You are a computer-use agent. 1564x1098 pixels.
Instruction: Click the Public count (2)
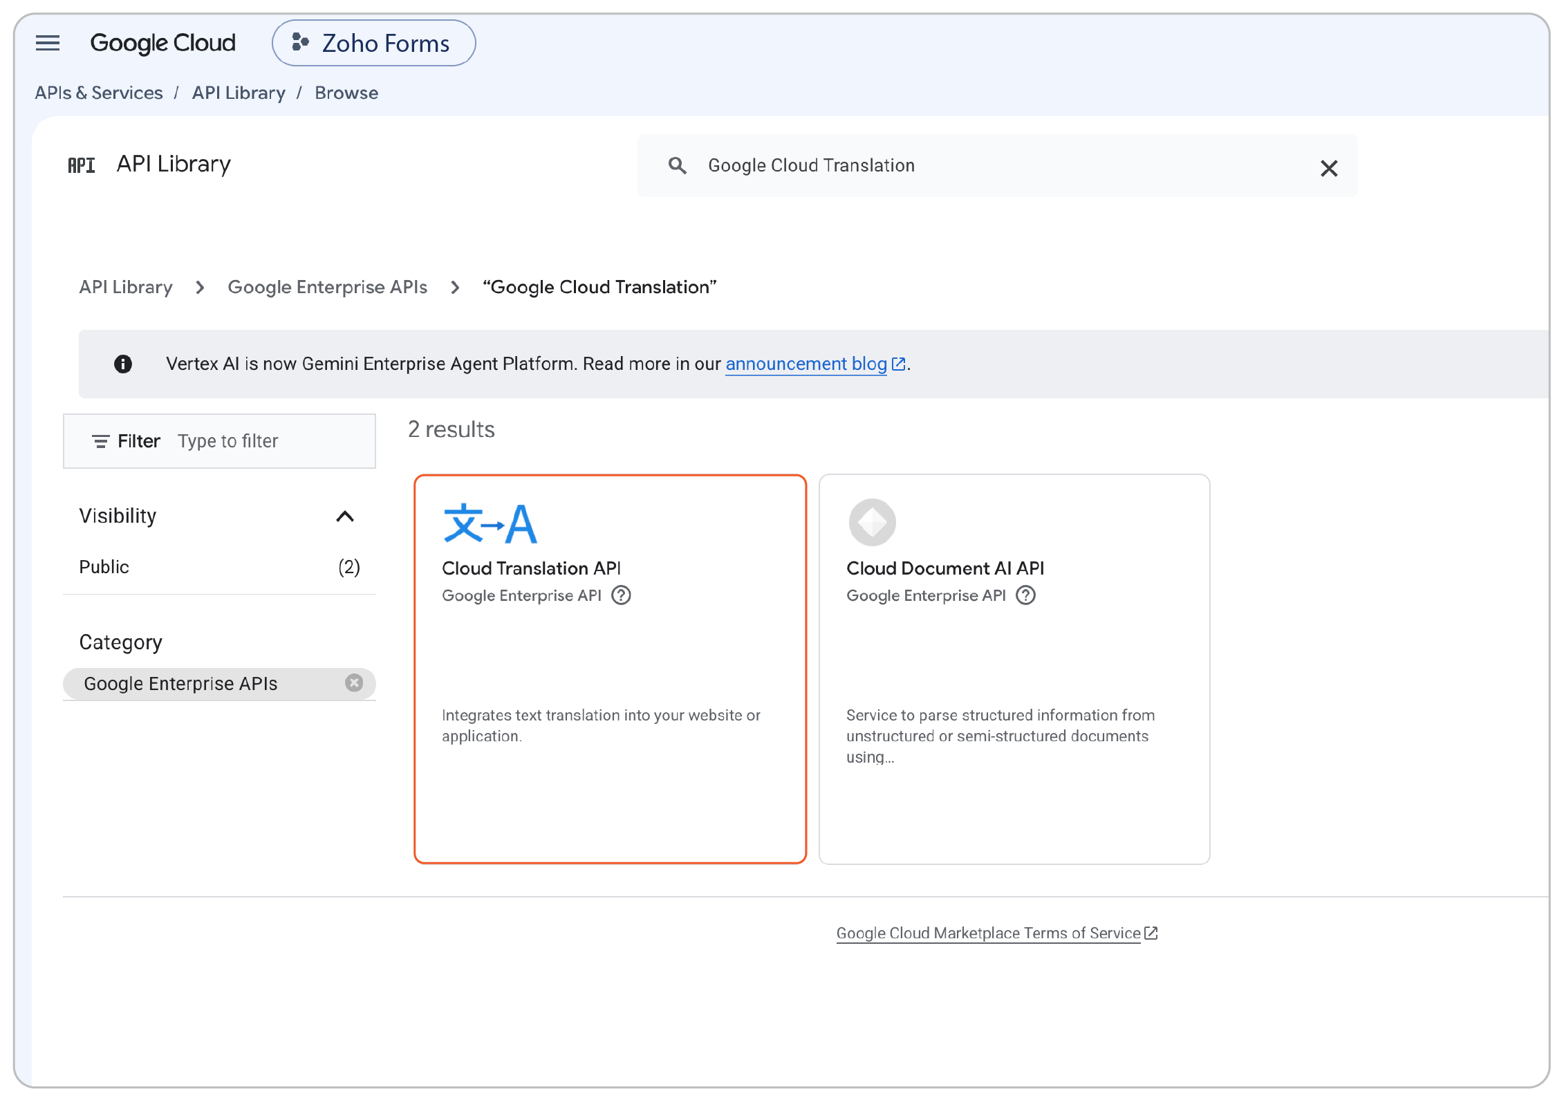pyautogui.click(x=349, y=567)
